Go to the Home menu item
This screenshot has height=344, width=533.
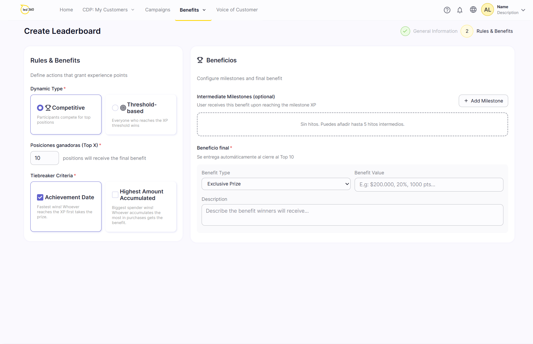66,10
